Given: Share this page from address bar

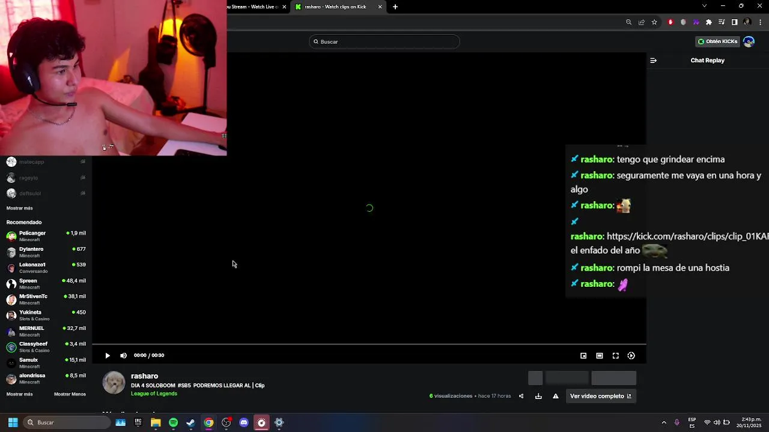Looking at the screenshot, I should coord(642,22).
